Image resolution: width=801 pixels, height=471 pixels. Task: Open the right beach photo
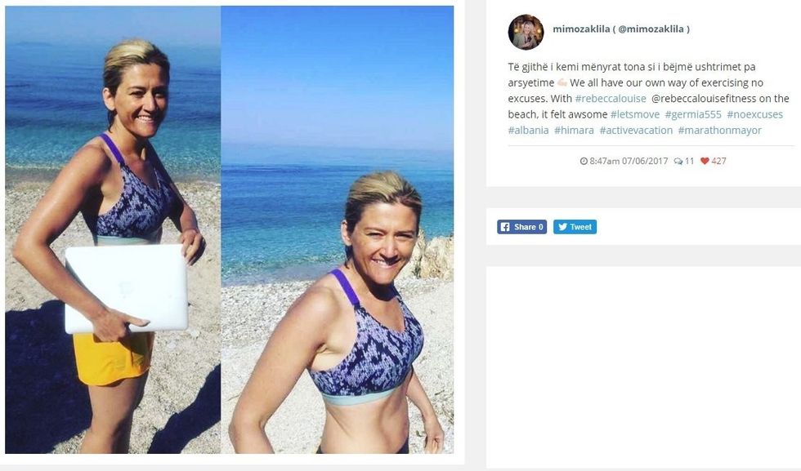pyautogui.click(x=337, y=229)
